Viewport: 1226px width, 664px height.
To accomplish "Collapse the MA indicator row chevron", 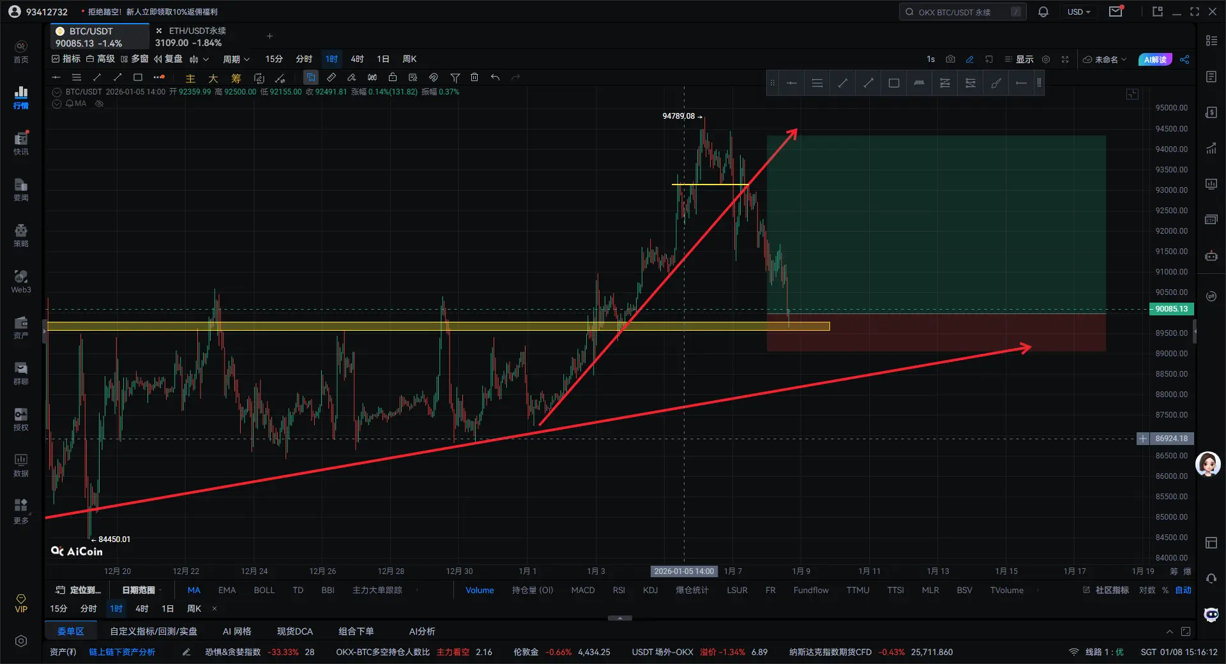I will point(57,103).
